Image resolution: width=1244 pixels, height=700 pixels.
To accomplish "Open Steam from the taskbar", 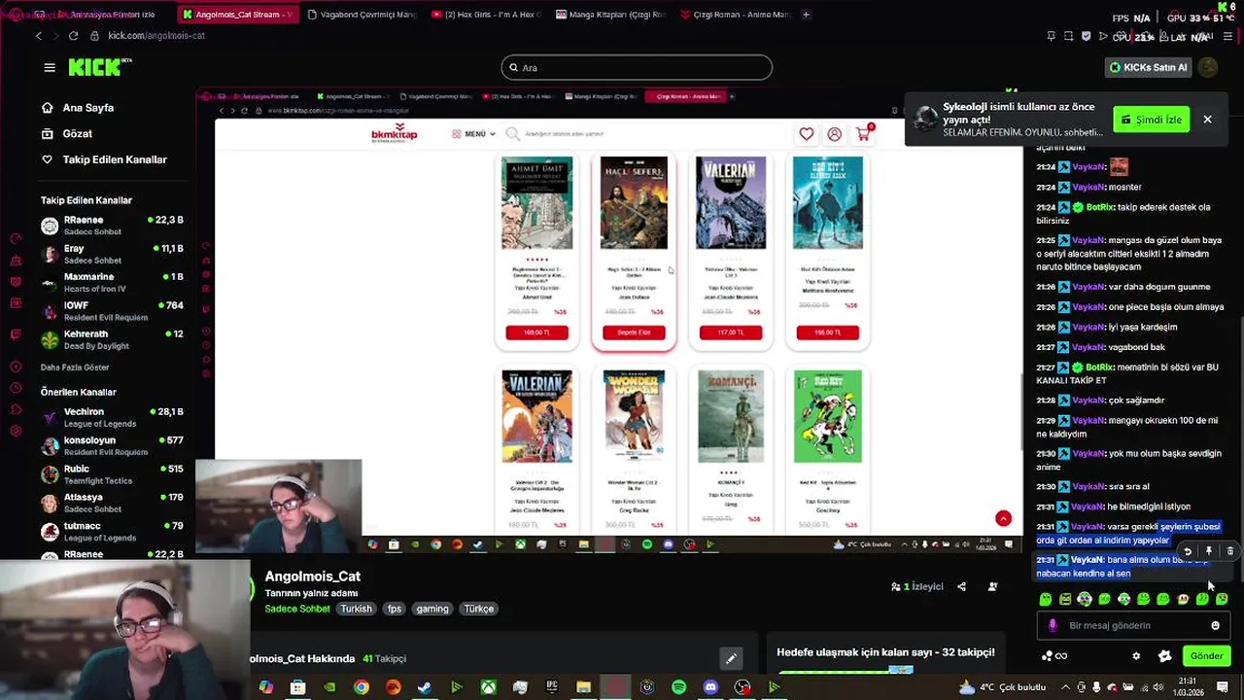I will [x=425, y=687].
